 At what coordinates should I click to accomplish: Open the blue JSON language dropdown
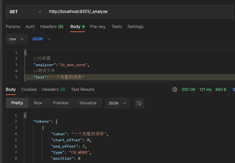point(41,39)
